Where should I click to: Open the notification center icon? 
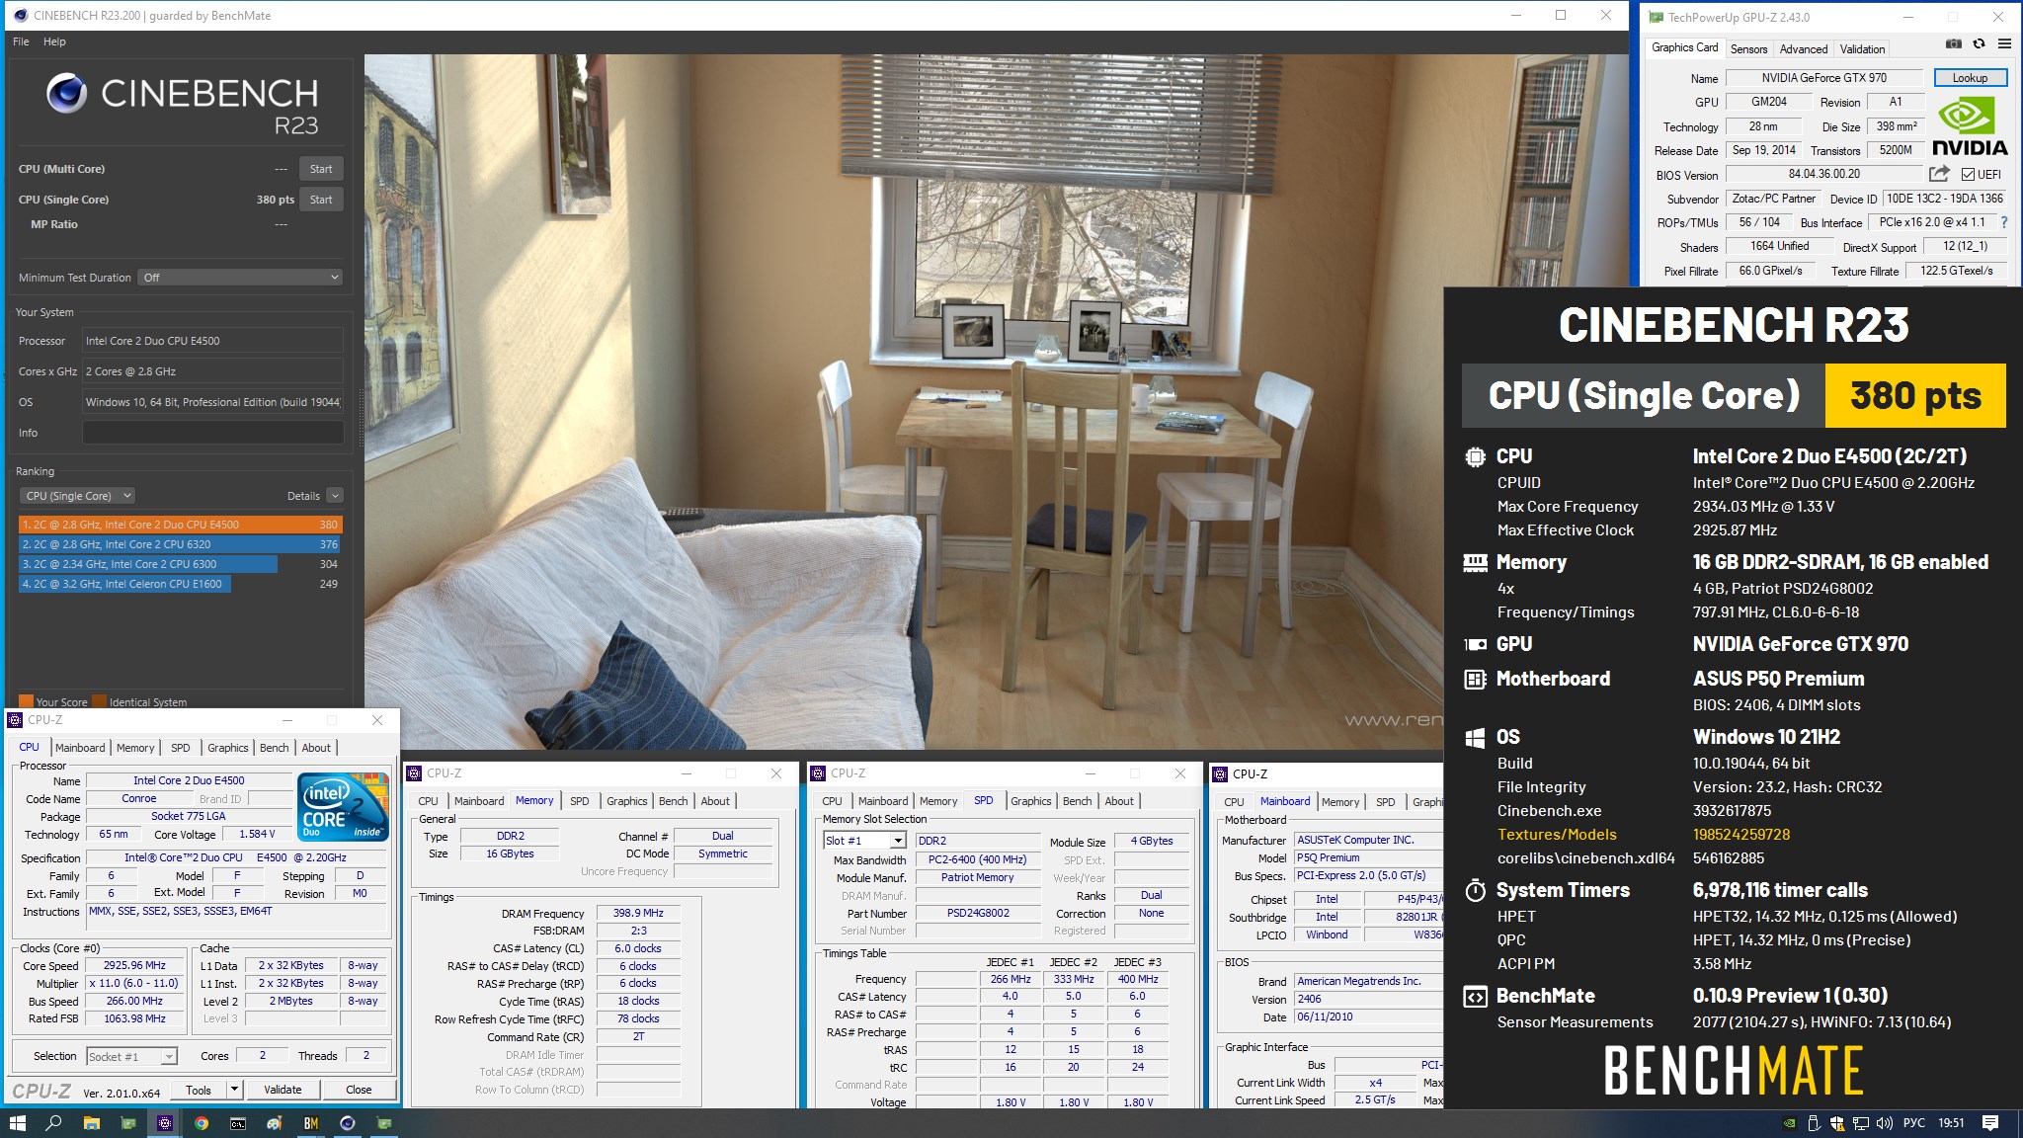point(1990,1123)
